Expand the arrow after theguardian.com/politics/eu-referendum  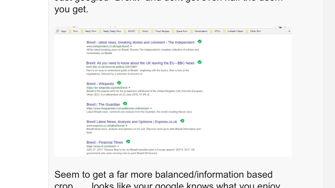pyautogui.click(x=151, y=109)
